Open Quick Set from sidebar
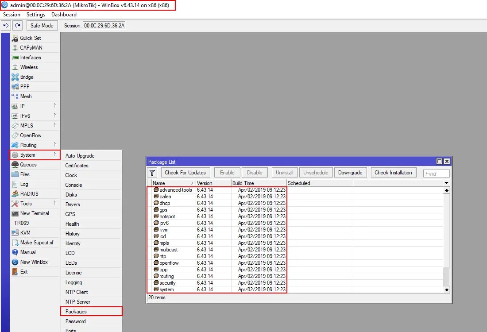Viewport: 487px width, 332px height. click(35, 38)
